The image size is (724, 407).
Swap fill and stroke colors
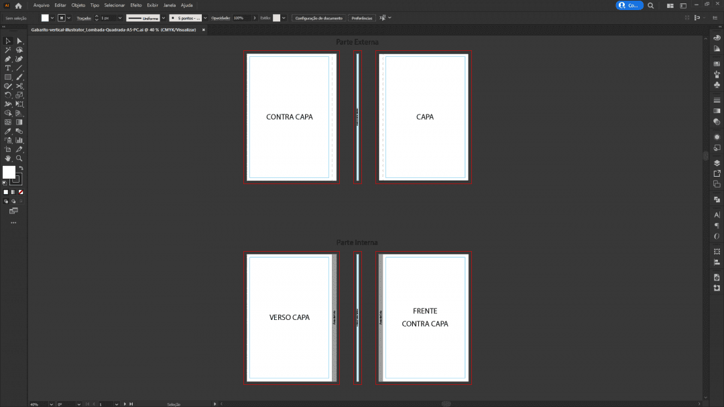click(x=21, y=168)
